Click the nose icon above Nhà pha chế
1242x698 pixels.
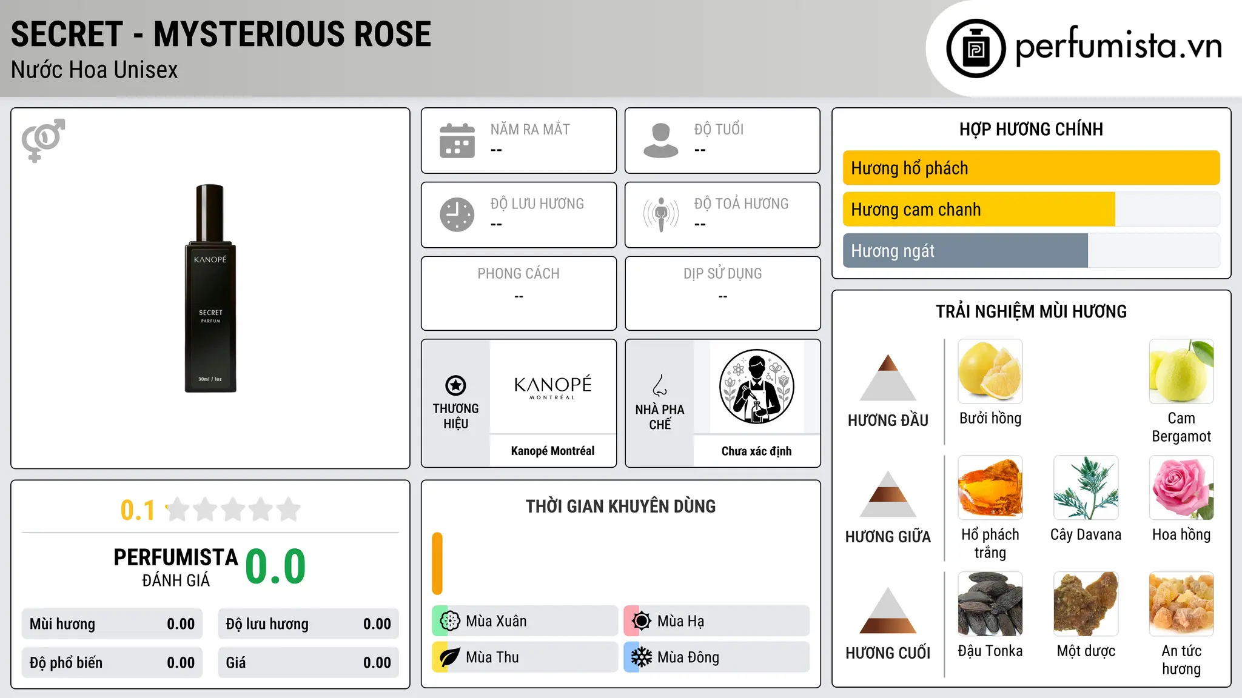click(660, 385)
